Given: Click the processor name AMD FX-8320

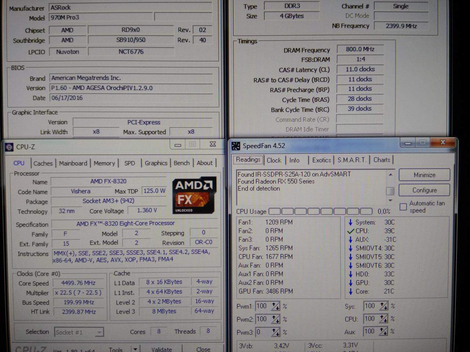Looking at the screenshot, I should [108, 181].
